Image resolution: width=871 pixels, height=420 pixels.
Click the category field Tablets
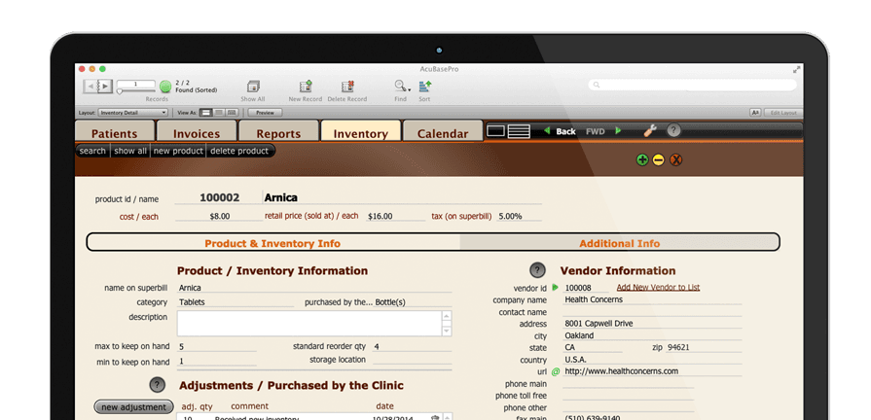pyautogui.click(x=236, y=302)
